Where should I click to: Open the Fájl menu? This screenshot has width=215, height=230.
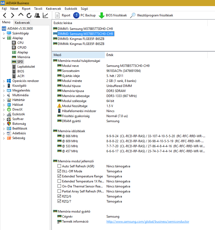pyautogui.click(x=4, y=9)
